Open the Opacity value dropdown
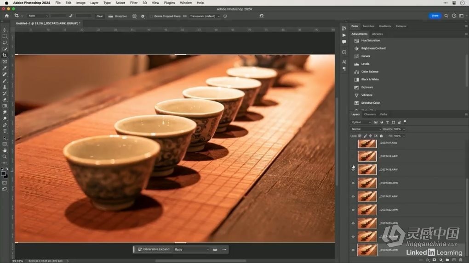Screen dimensions: 469x263 click(404, 129)
